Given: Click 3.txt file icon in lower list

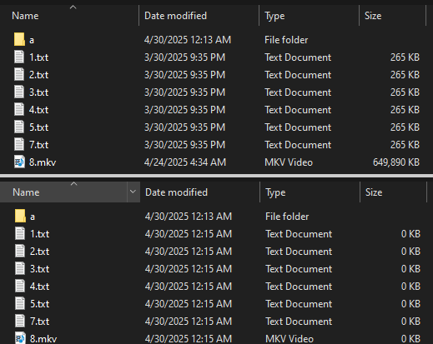Looking at the screenshot, I should point(20,268).
